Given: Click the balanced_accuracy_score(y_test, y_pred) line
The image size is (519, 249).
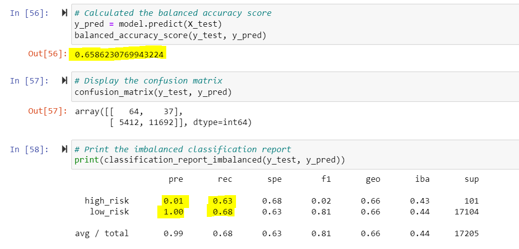Looking at the screenshot, I should point(170,35).
